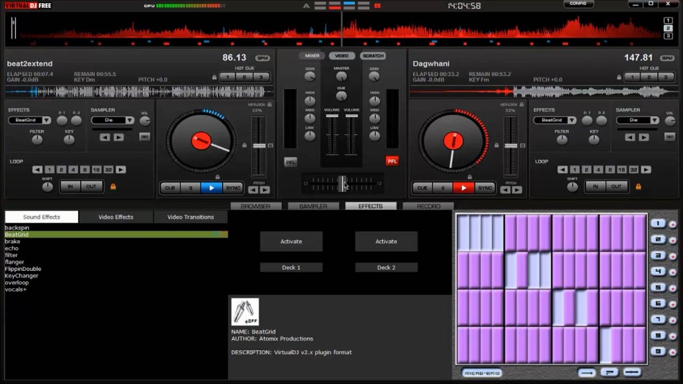Set loop IN point on beat2extend deck
The width and height of the screenshot is (683, 384).
coord(70,187)
